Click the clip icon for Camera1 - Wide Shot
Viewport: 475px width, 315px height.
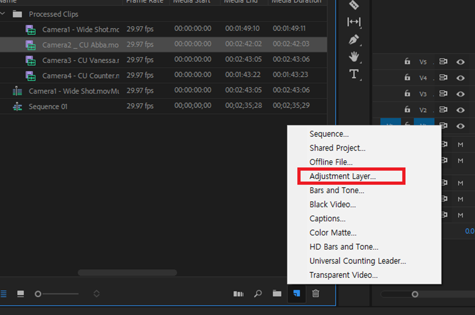(x=30, y=30)
